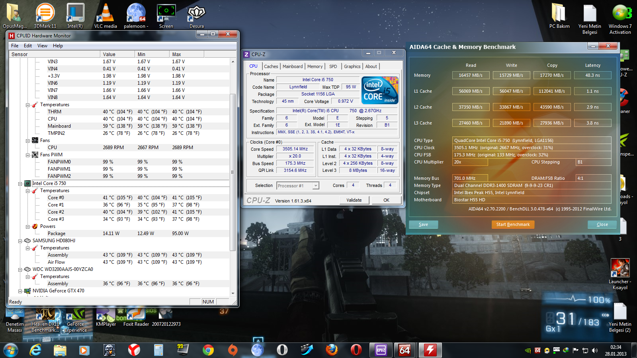Open the PC Bakım folder on desktop

559,16
